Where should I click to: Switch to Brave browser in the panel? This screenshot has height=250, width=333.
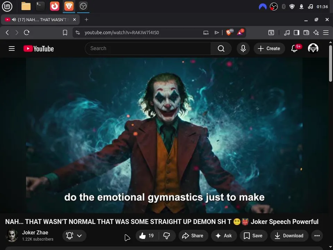click(69, 6)
